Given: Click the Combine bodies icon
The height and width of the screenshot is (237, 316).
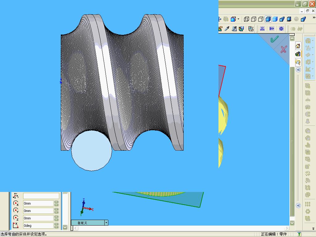Looking at the screenshot, I should (308, 195).
